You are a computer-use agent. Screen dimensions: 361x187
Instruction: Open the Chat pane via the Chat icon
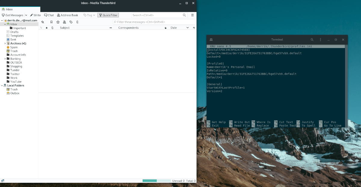click(49, 15)
